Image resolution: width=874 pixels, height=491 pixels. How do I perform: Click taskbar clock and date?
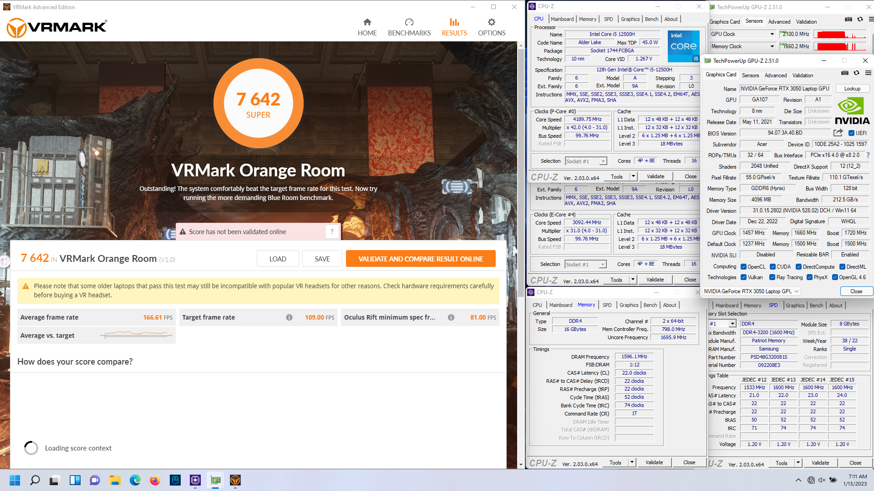pos(854,480)
